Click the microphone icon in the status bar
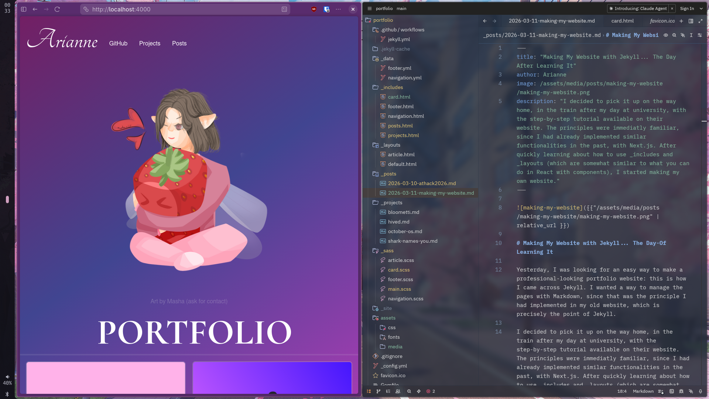709x399 pixels. pyautogui.click(x=701, y=391)
